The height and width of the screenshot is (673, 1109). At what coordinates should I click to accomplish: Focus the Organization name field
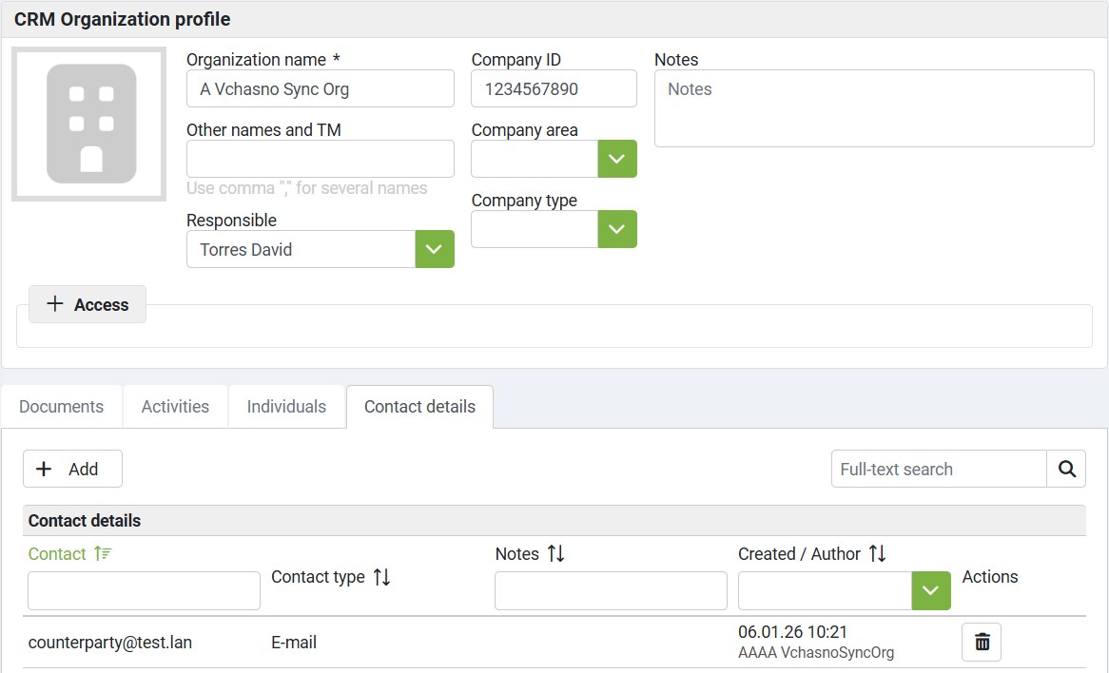point(320,89)
